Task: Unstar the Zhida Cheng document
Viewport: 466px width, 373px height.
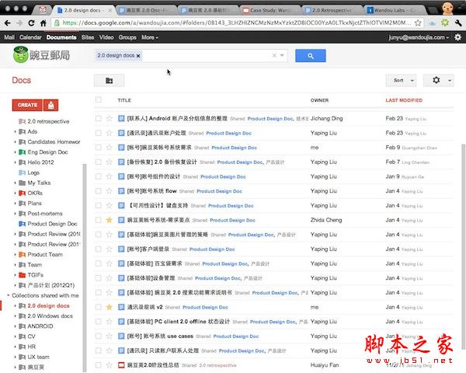Action: [109, 220]
